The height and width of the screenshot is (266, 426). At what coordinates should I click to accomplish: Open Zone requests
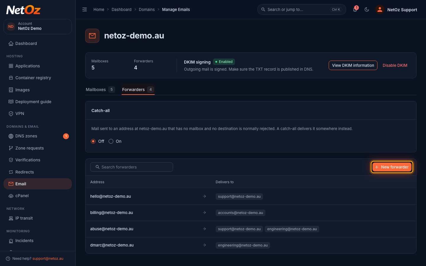38,148
